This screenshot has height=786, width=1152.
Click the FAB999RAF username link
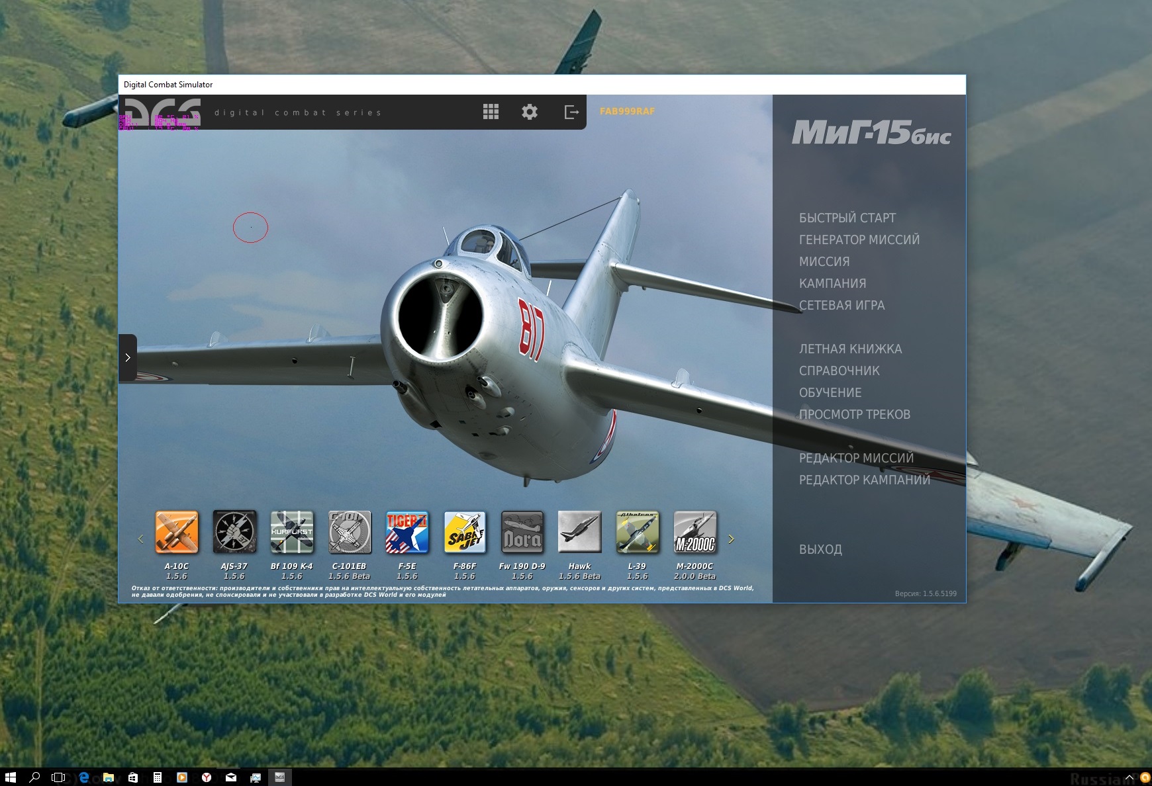click(x=627, y=111)
